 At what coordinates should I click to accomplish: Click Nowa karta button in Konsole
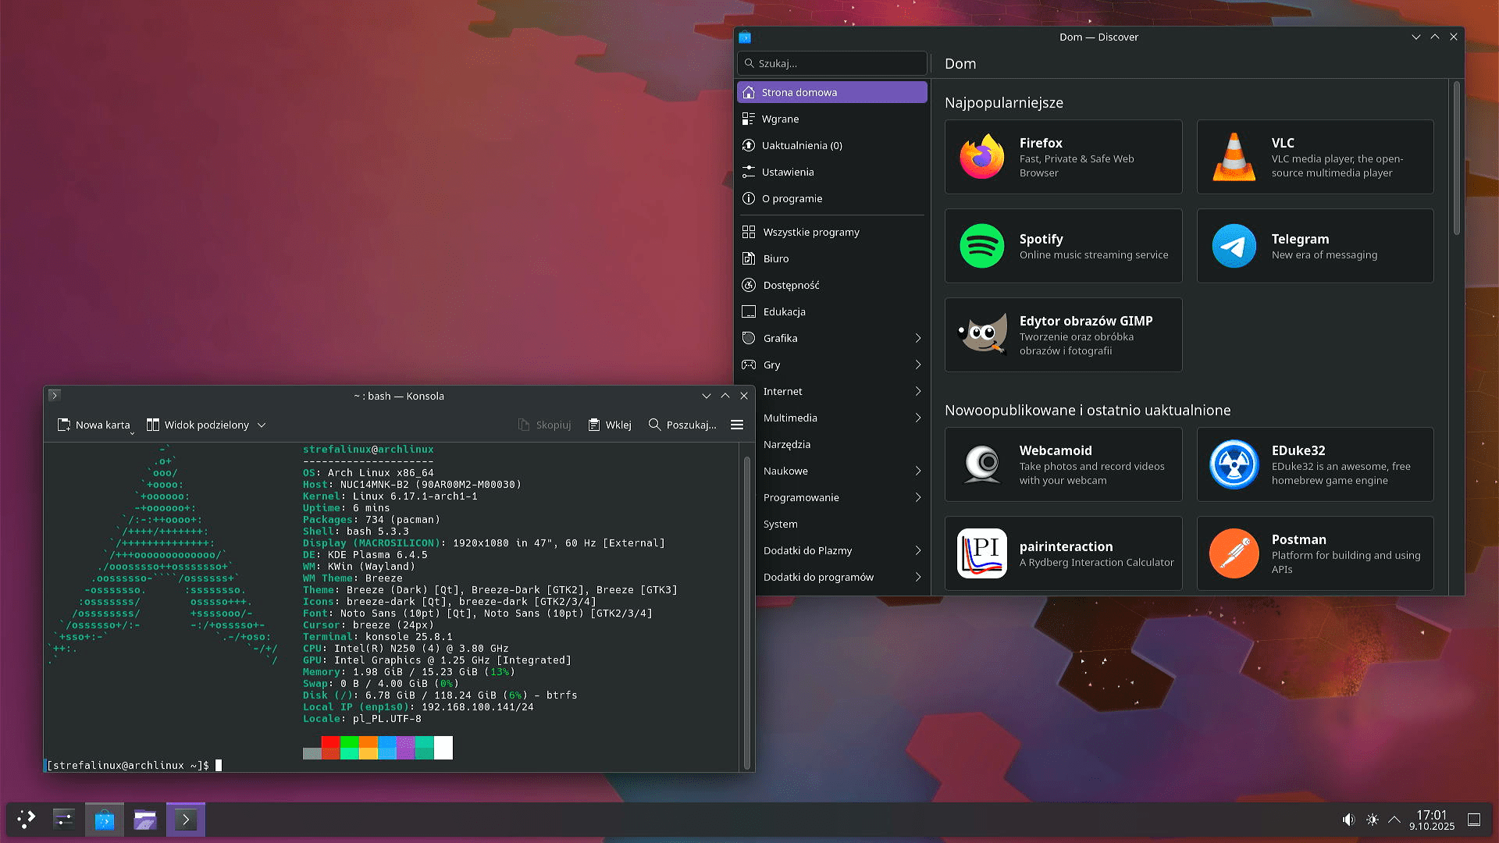click(94, 425)
